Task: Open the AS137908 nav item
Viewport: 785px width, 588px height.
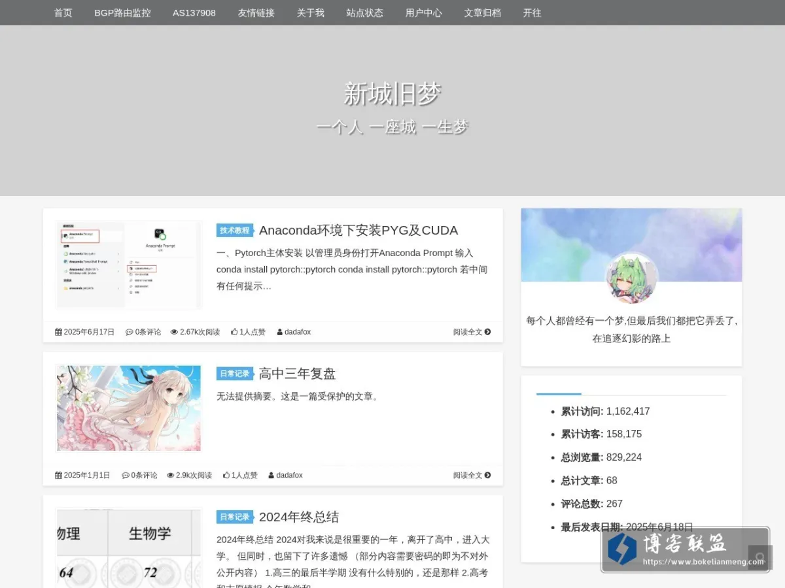Action: (194, 12)
